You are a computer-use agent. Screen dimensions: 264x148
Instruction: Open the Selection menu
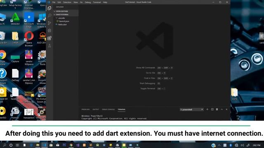pyautogui.click(x=67, y=2)
